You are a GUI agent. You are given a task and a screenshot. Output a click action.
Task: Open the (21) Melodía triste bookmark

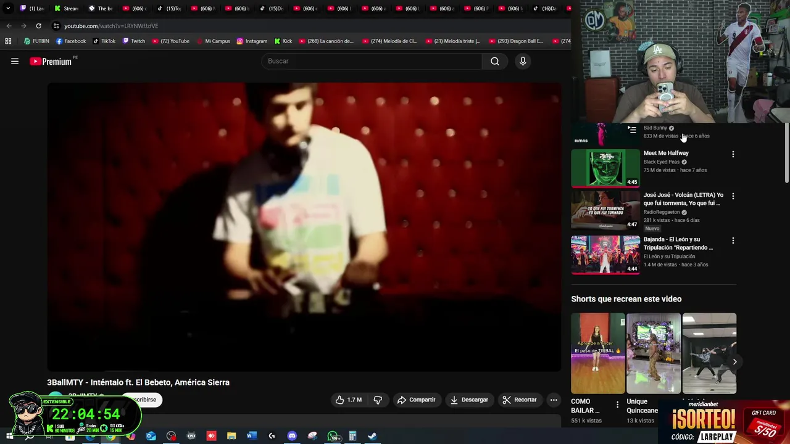(453, 41)
